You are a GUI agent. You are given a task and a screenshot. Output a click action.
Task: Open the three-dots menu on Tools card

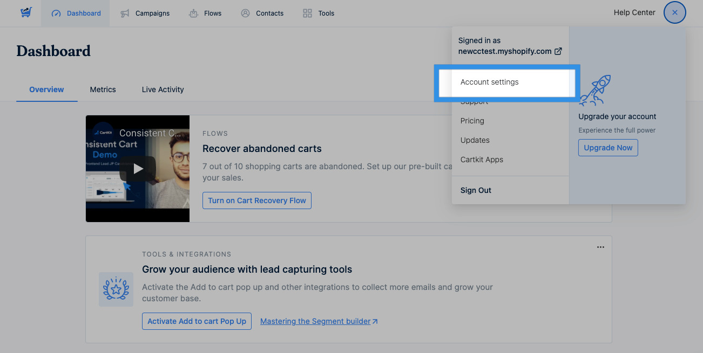(x=600, y=247)
